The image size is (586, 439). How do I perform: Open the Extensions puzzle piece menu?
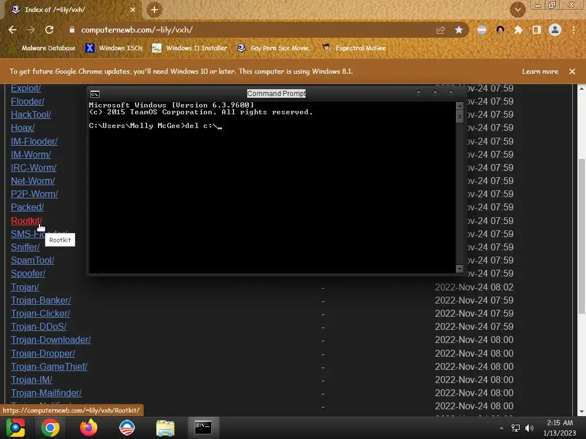pyautogui.click(x=518, y=30)
